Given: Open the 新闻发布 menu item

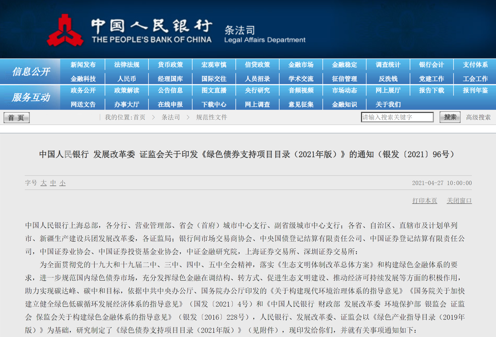Looking at the screenshot, I should [83, 65].
